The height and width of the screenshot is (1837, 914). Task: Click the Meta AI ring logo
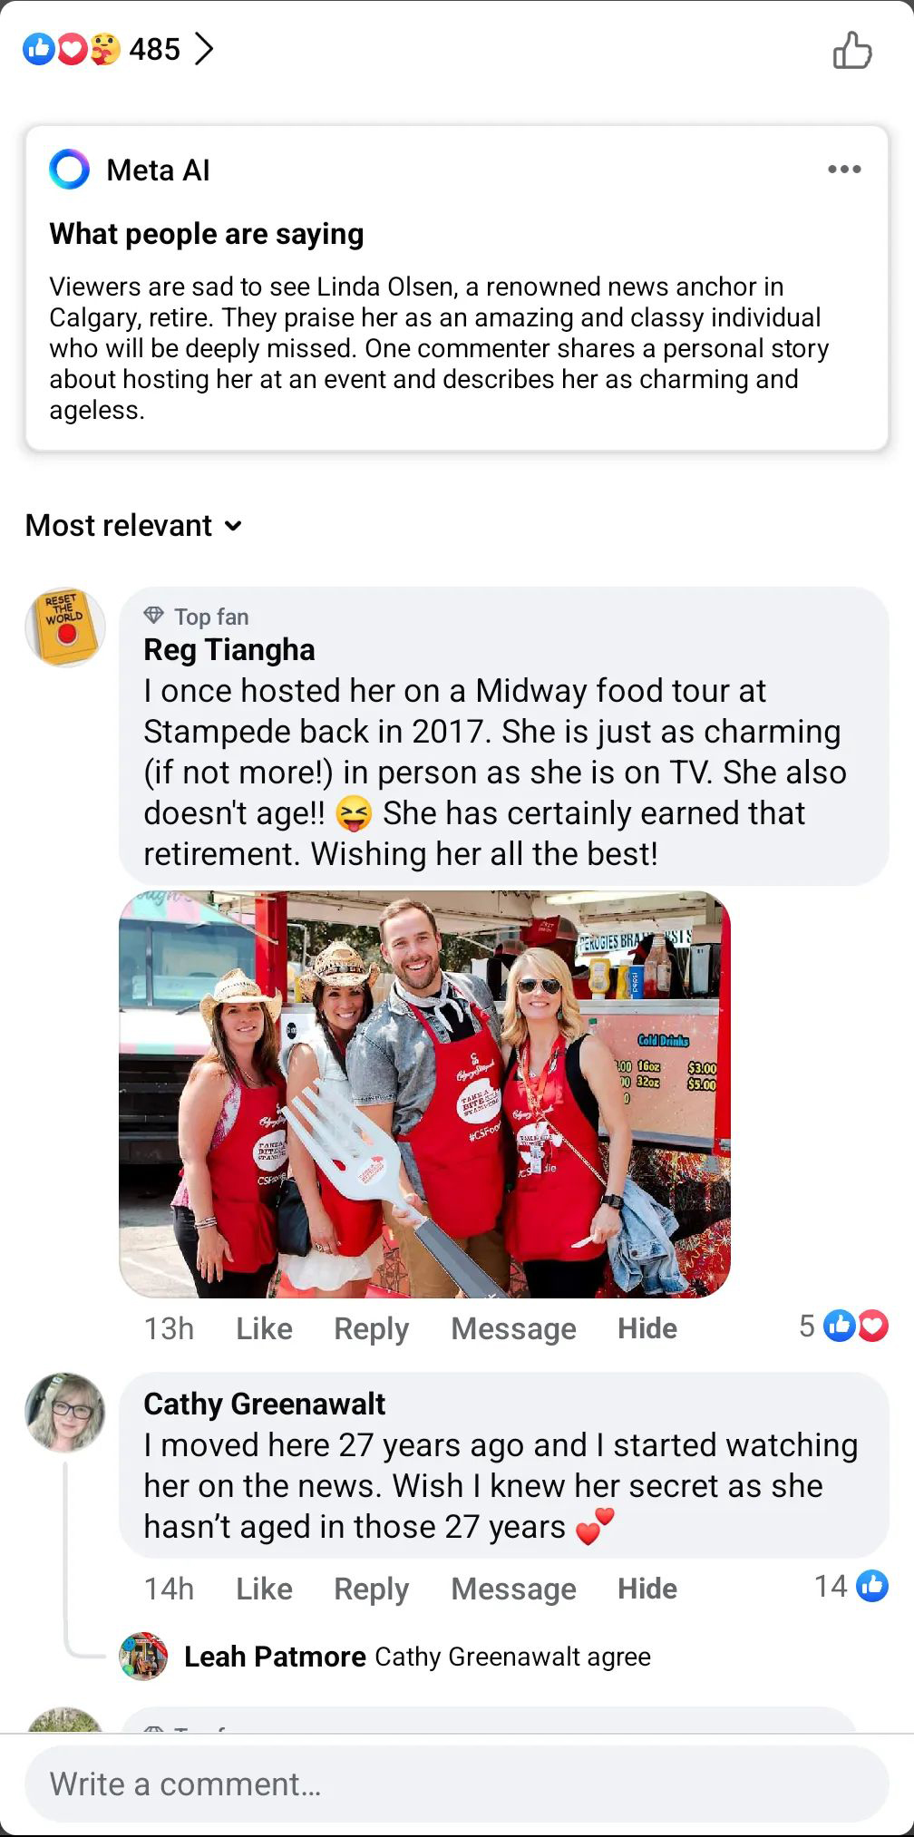coord(70,170)
